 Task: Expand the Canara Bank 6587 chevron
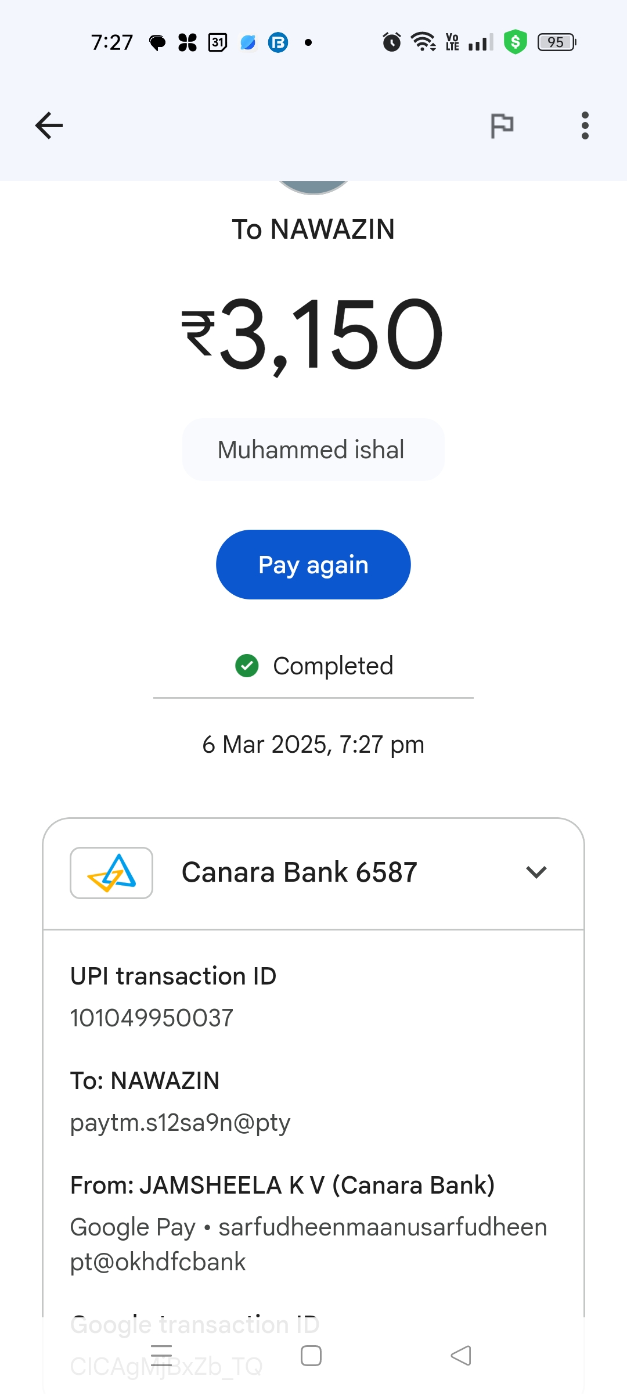(x=536, y=872)
